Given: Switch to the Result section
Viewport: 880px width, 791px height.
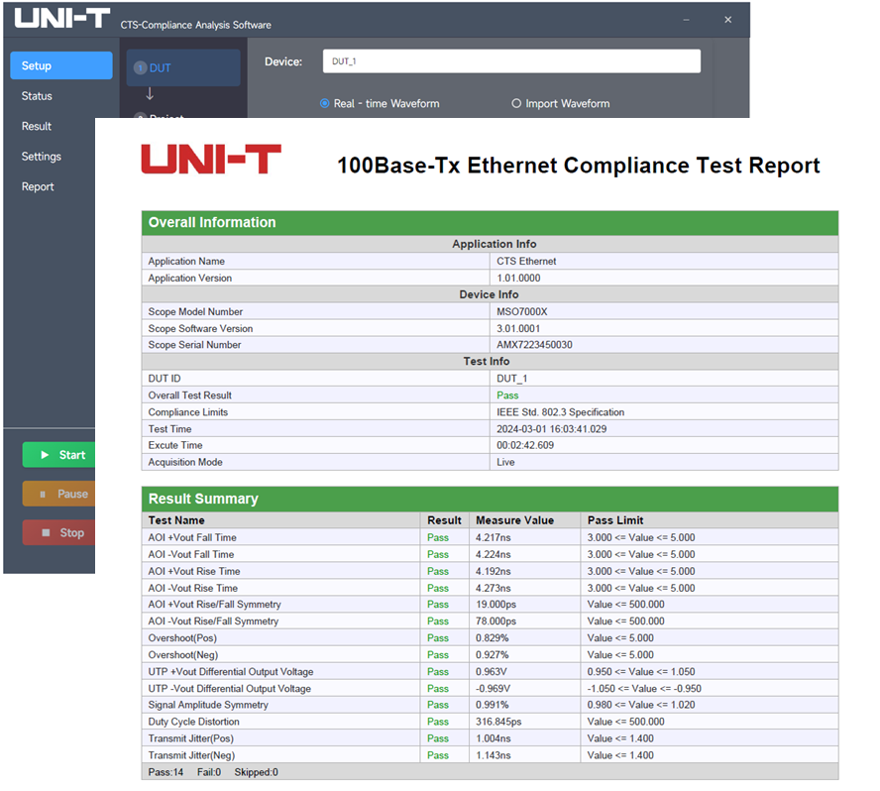Looking at the screenshot, I should [37, 126].
